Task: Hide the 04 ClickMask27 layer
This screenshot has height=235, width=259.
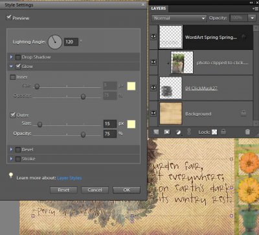Action: pos(153,88)
